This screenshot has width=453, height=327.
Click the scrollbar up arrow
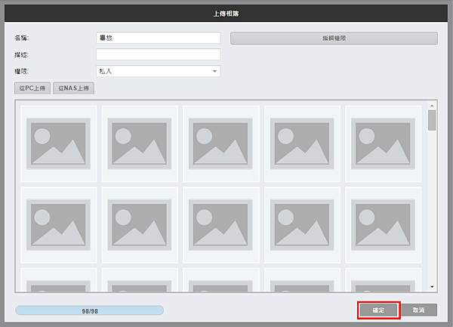[x=432, y=106]
